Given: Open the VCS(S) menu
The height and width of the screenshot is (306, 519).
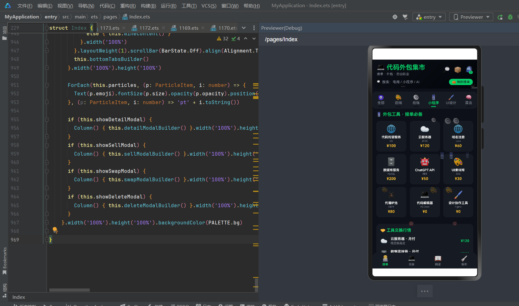Looking at the screenshot, I should 209,6.
